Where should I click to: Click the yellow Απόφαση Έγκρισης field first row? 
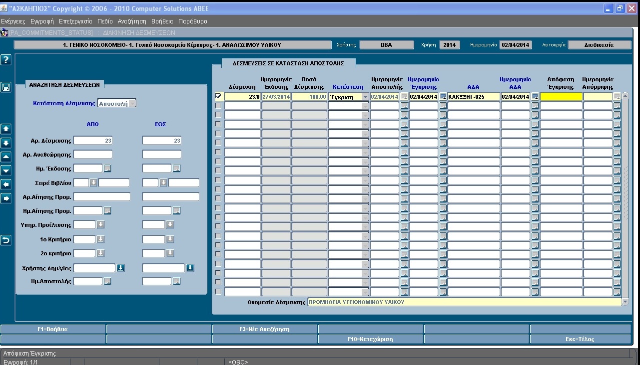[x=561, y=97]
